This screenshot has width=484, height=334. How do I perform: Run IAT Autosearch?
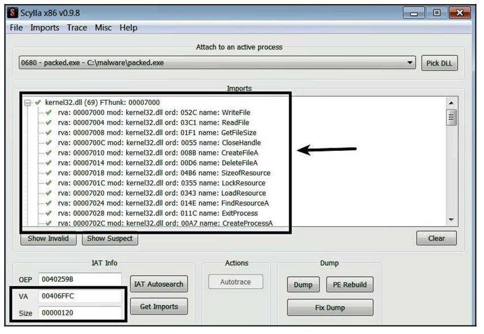click(158, 284)
